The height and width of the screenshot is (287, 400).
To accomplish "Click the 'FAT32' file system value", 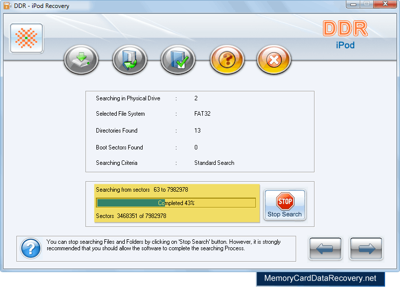I will pyautogui.click(x=202, y=114).
